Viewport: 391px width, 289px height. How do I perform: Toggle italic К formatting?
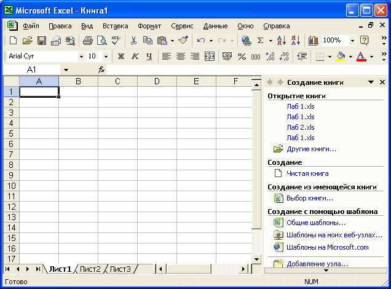coord(135,57)
